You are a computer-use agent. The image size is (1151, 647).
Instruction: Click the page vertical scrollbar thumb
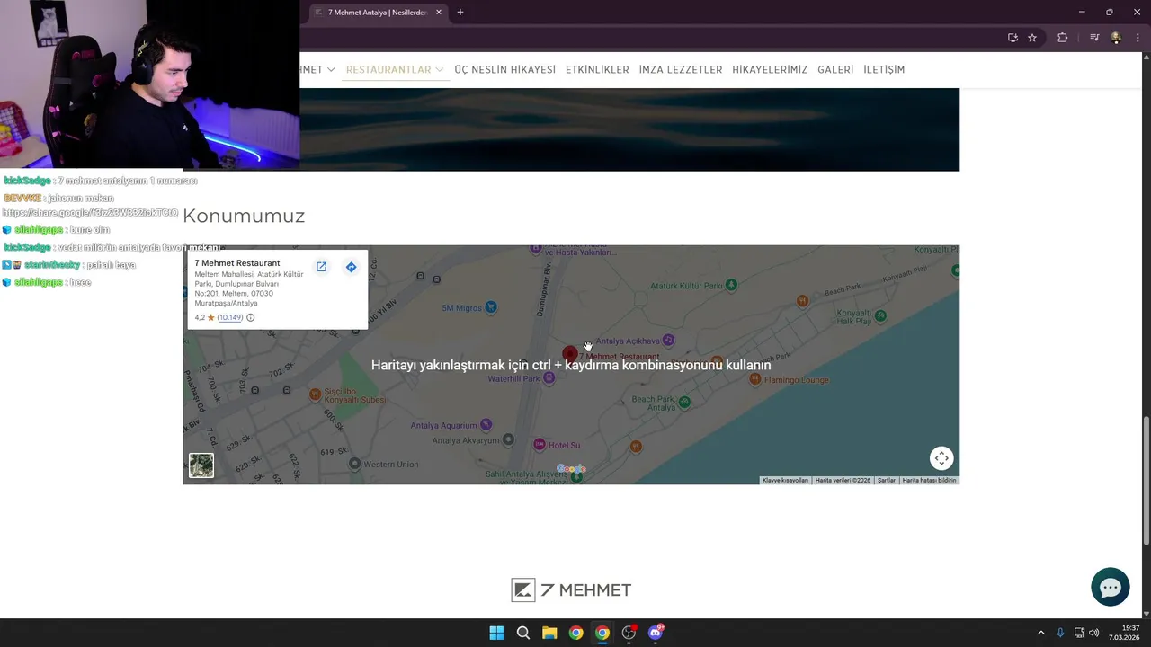tap(1146, 480)
